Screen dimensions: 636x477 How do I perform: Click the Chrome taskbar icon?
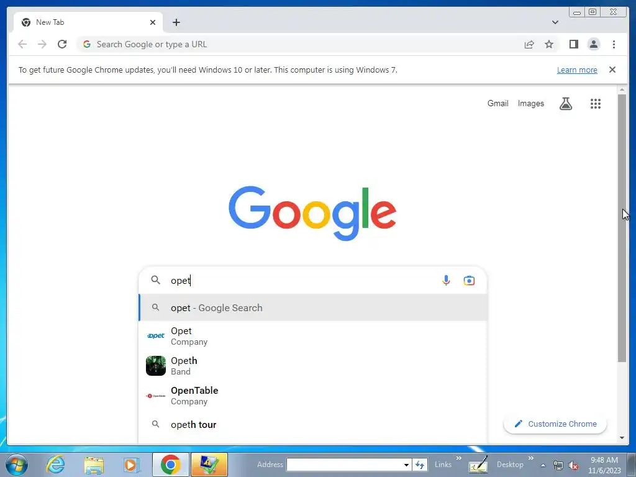pos(170,465)
